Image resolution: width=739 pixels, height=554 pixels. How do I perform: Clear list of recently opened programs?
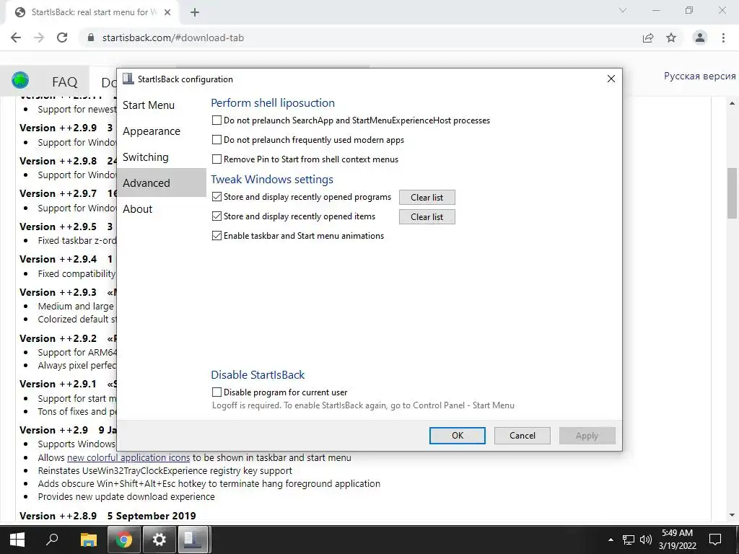427,198
